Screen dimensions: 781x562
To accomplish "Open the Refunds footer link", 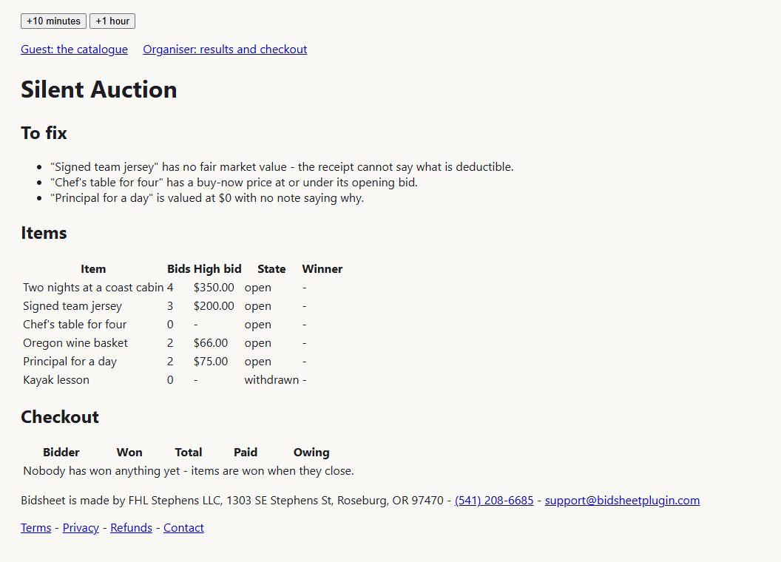I will 131,528.
